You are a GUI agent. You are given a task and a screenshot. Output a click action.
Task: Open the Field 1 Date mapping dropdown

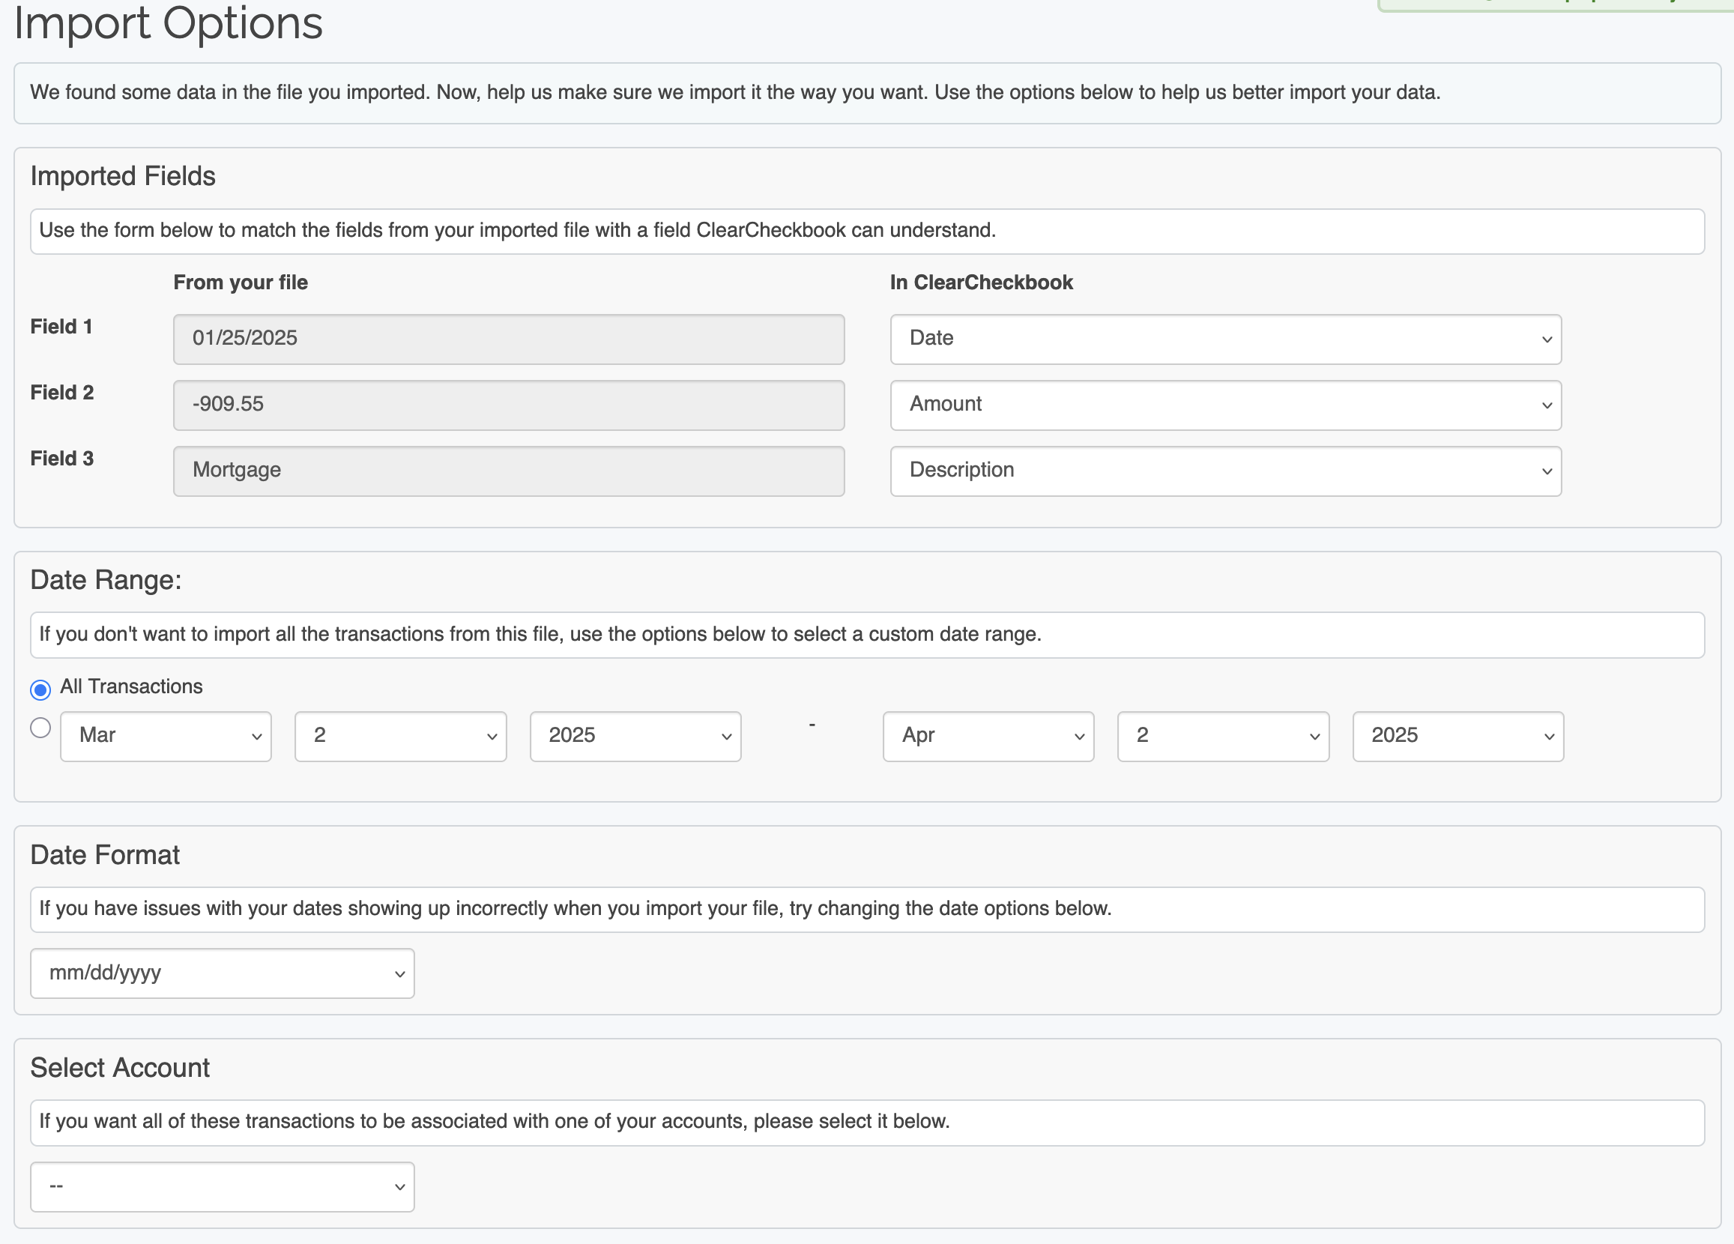(x=1224, y=339)
